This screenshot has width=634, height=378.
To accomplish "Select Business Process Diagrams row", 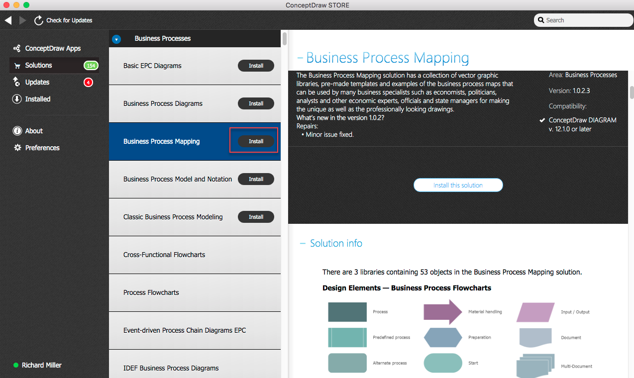I will (x=195, y=103).
